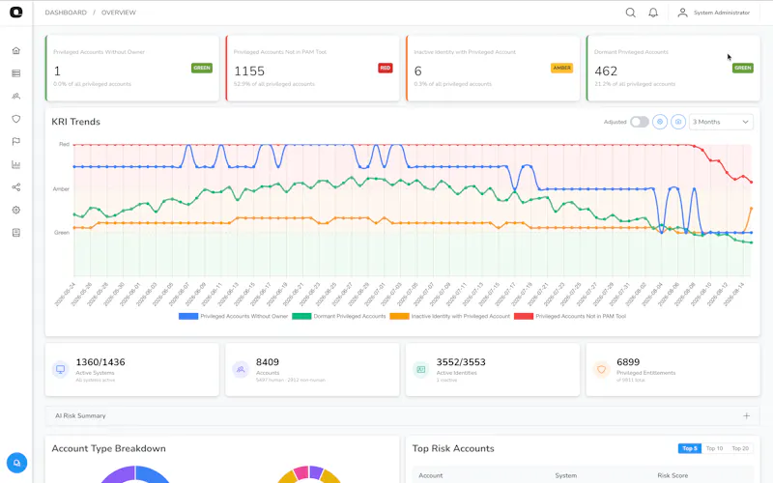Click the green legend color swatch

pyautogui.click(x=301, y=317)
